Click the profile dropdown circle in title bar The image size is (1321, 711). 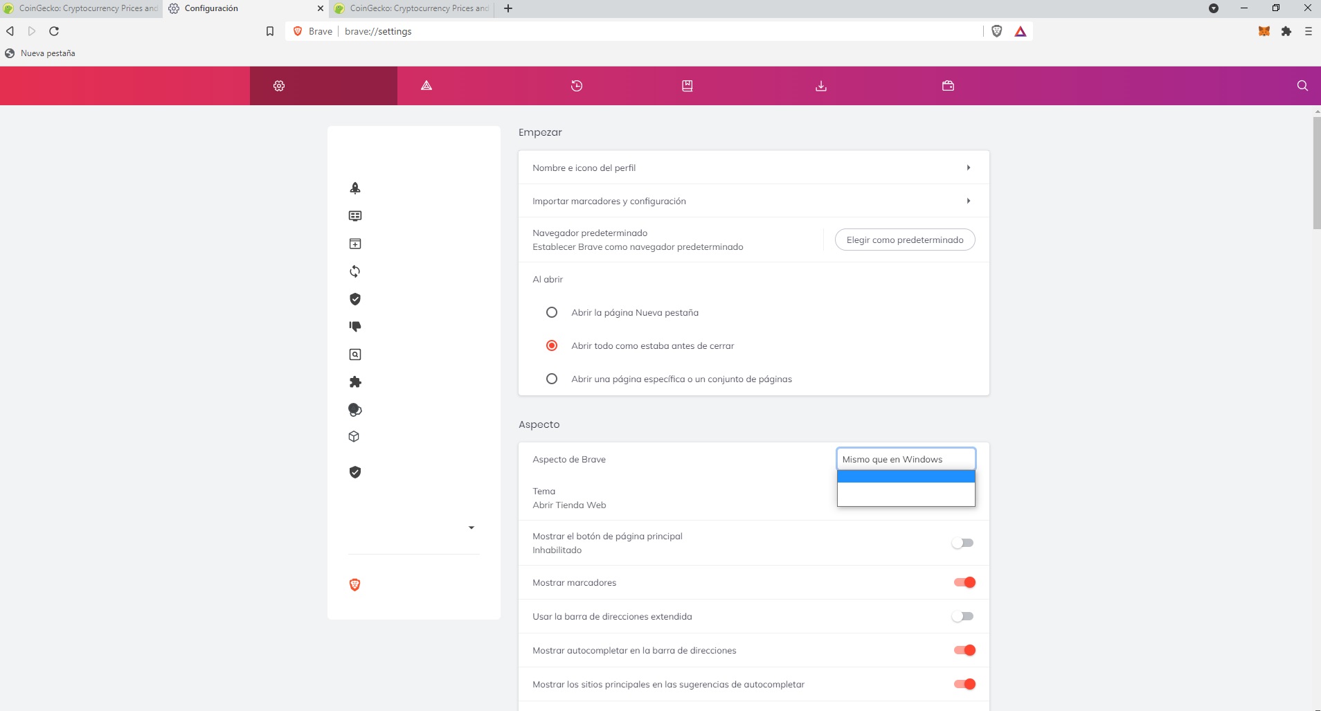point(1214,8)
